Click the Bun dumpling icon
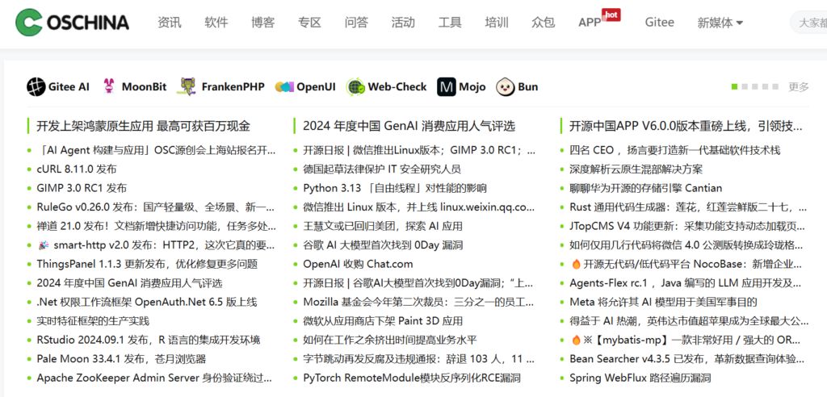The height and width of the screenshot is (397, 827). [506, 86]
